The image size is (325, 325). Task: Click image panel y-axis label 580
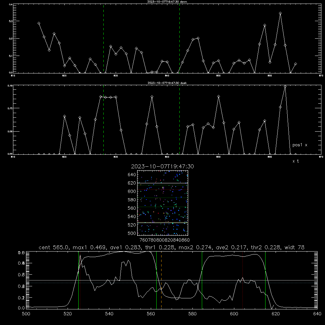[132, 200]
